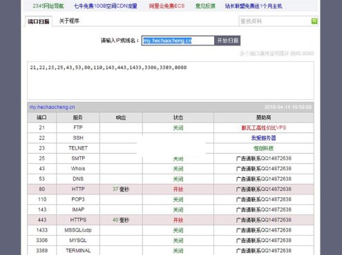Screen dimensions: 342x255
Task: Click the IP or domain input field
Action: [178, 41]
